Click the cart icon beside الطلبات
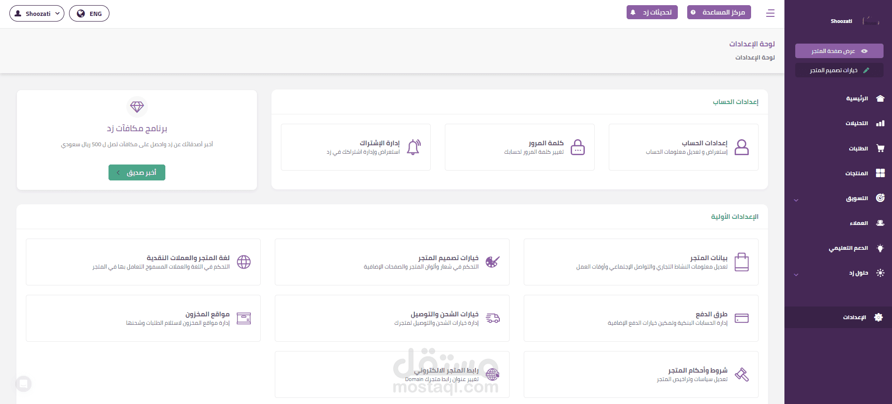Image resolution: width=892 pixels, height=404 pixels. [x=880, y=148]
